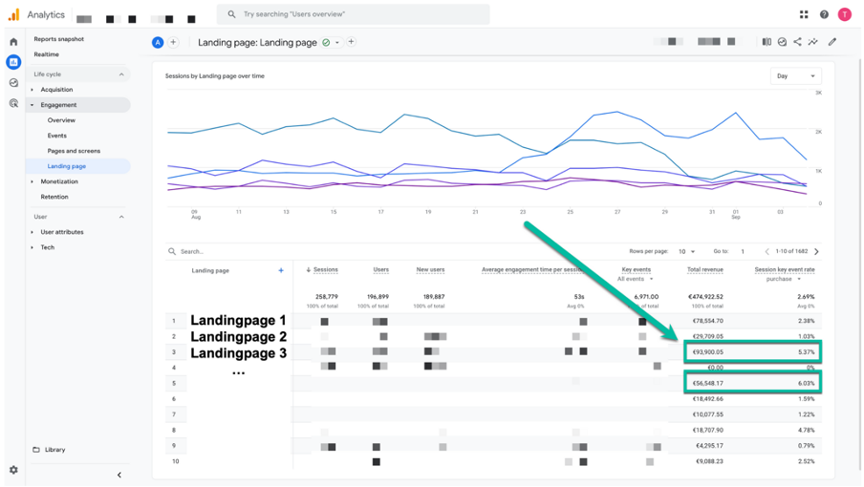
Task: Sort table by Total revenue column
Action: [x=704, y=269]
